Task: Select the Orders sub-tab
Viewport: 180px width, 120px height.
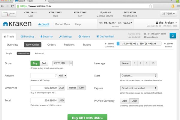Action: (51, 45)
